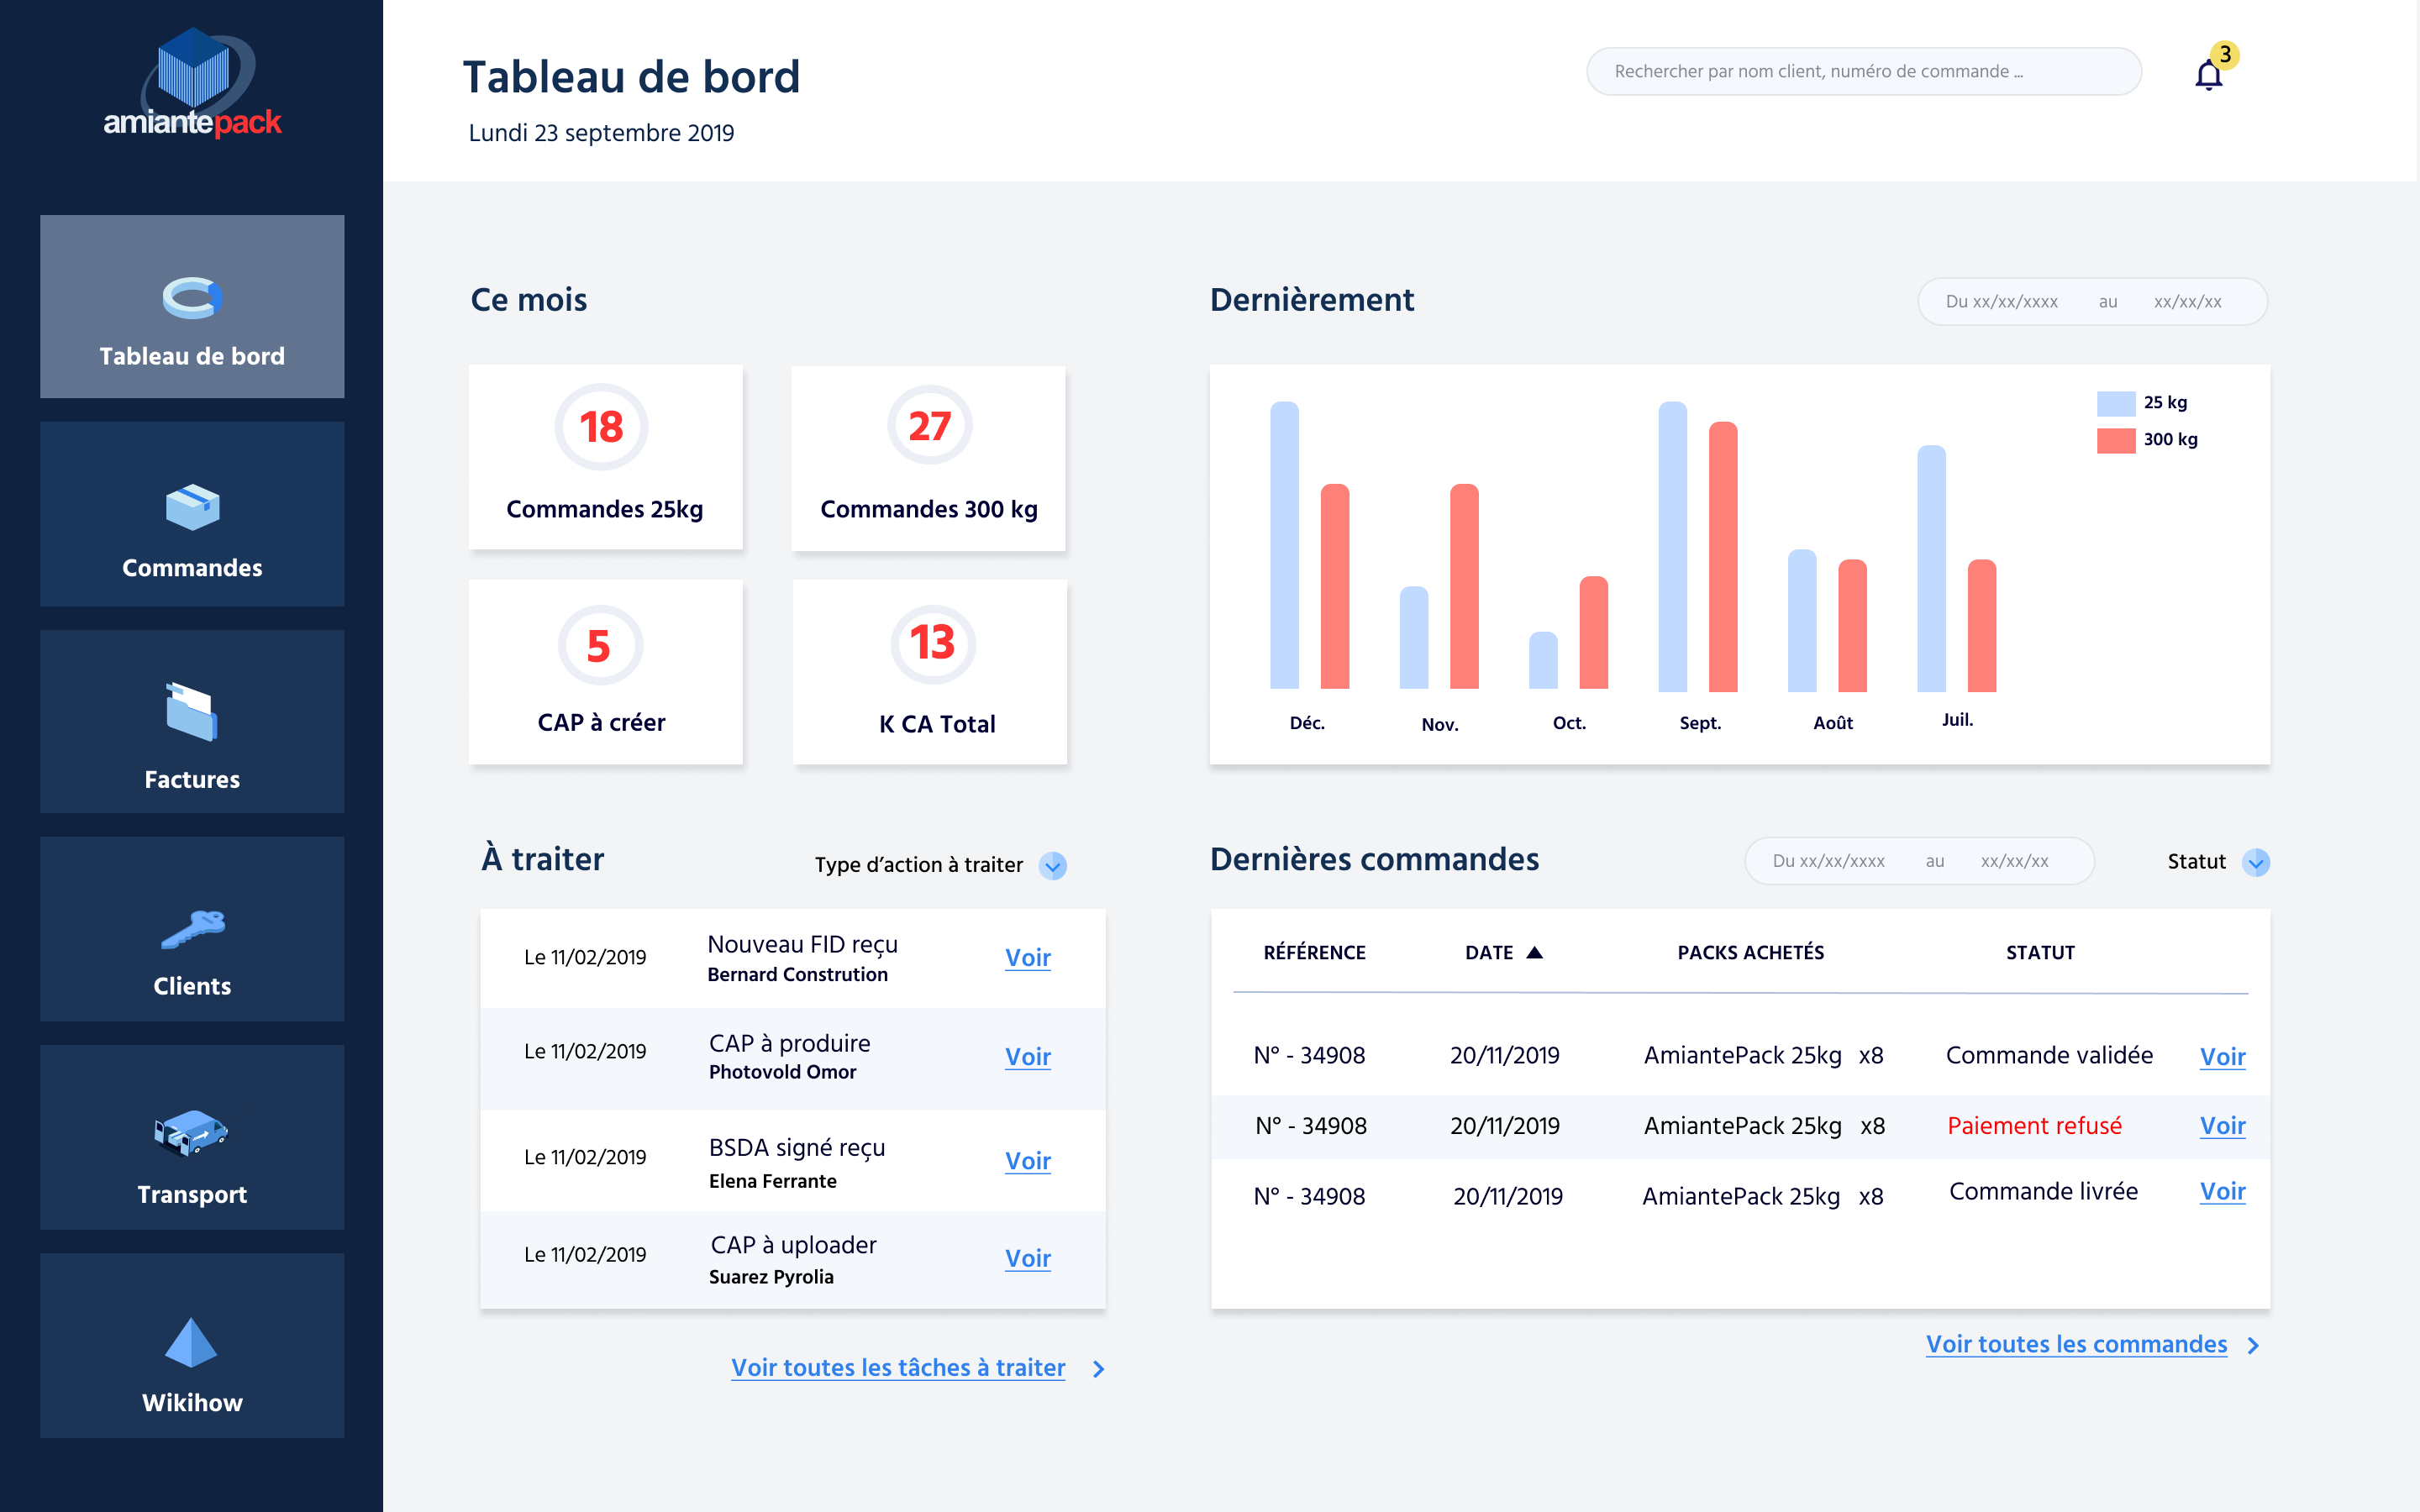Click the Déc. blue 25 kg bar

point(1284,545)
